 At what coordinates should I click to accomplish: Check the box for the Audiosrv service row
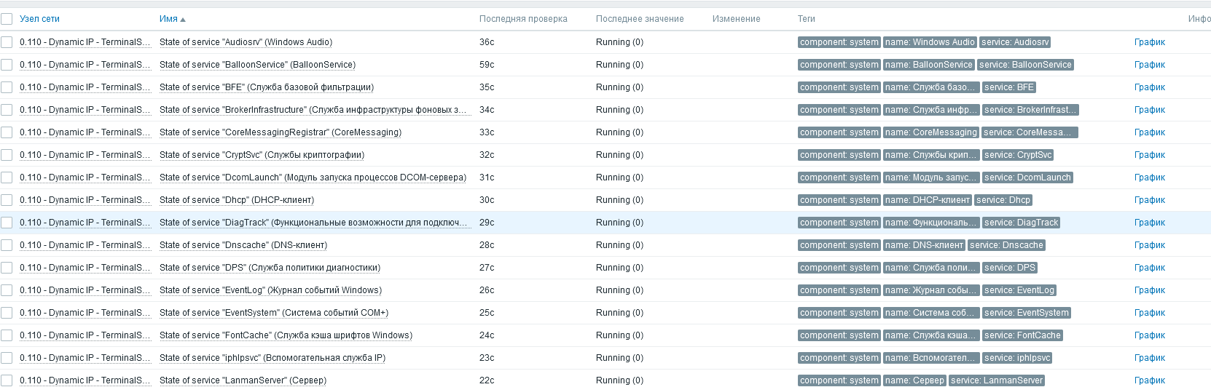[7, 42]
